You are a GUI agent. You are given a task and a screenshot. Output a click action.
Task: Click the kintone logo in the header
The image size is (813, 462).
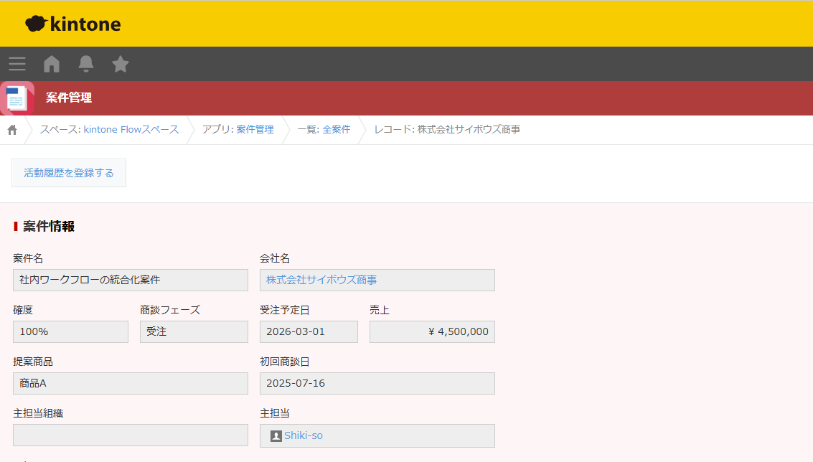(72, 24)
